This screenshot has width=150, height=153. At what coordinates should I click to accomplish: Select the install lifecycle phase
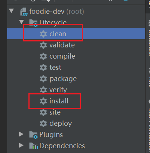coord(59,101)
